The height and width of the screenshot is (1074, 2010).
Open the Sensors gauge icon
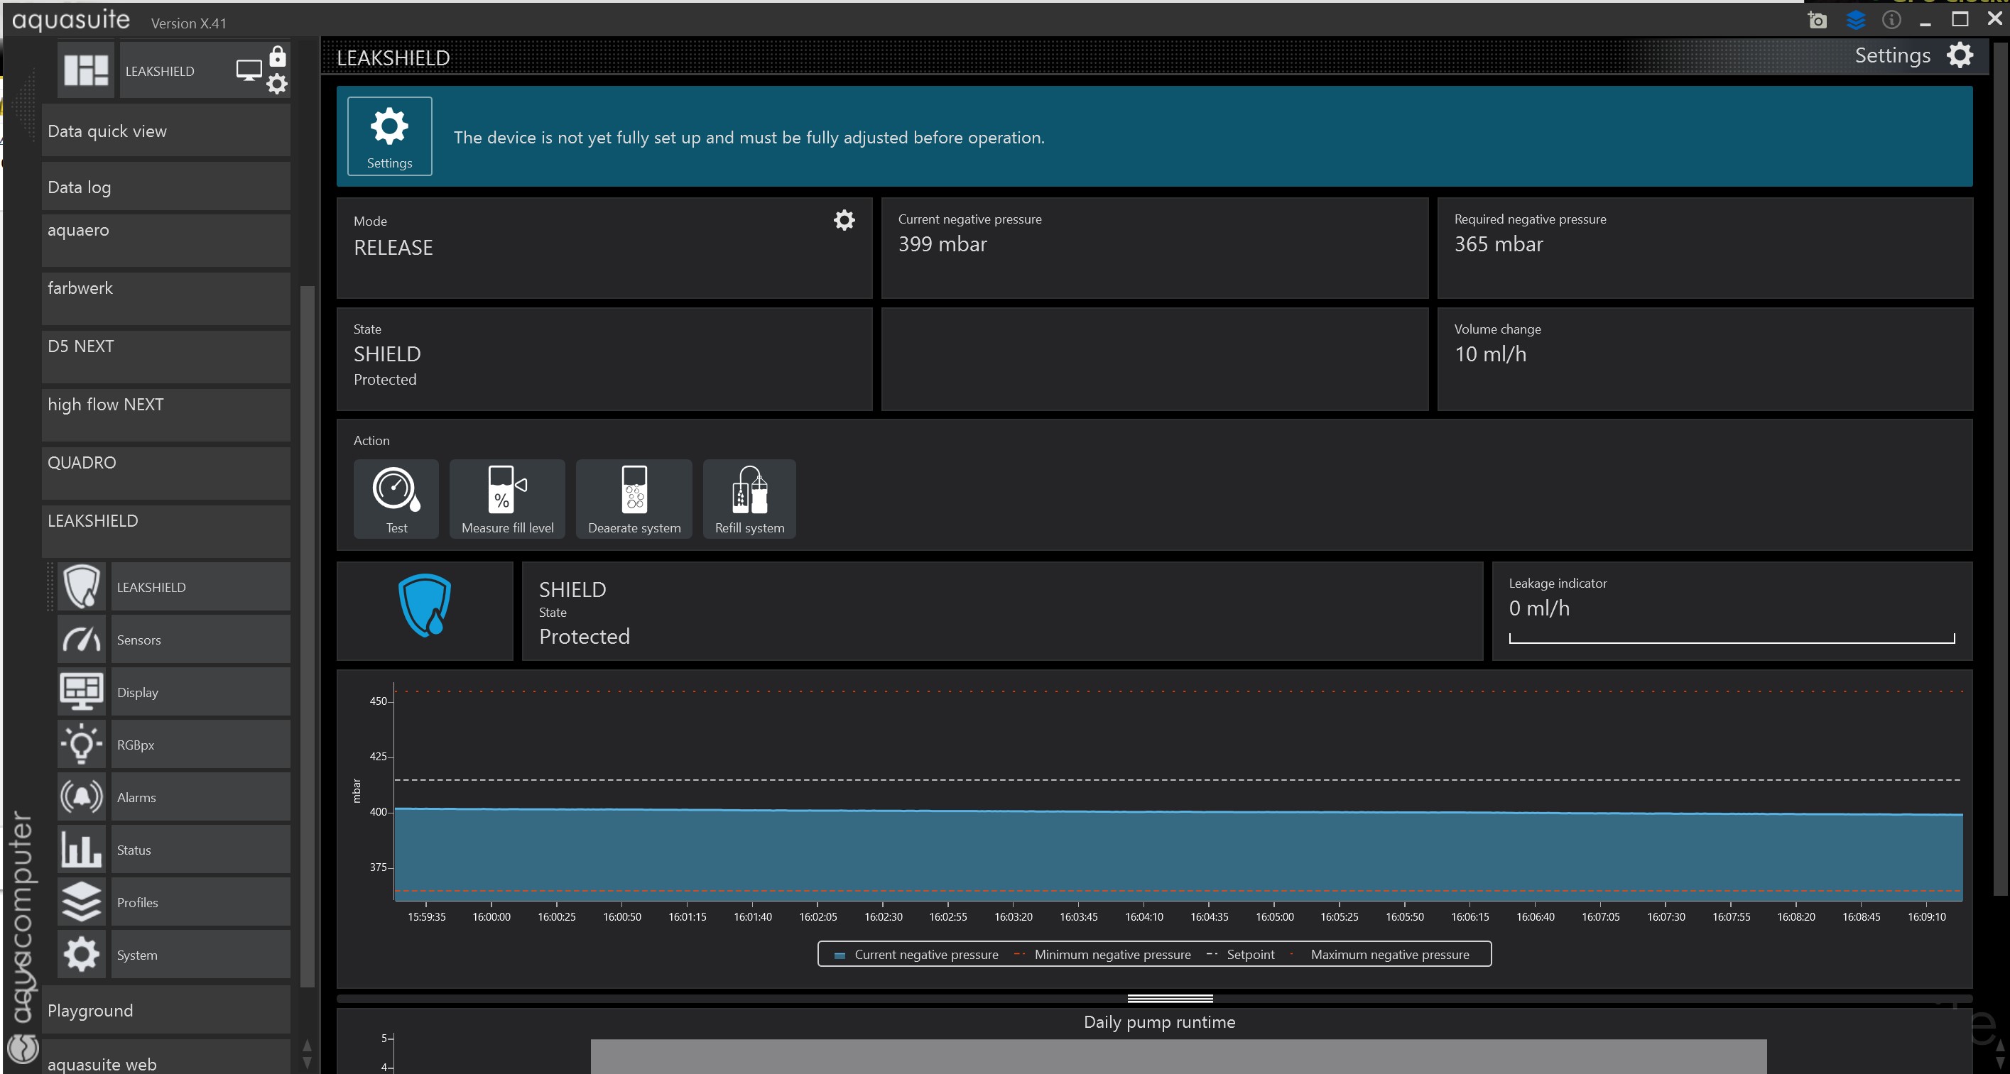(x=82, y=640)
